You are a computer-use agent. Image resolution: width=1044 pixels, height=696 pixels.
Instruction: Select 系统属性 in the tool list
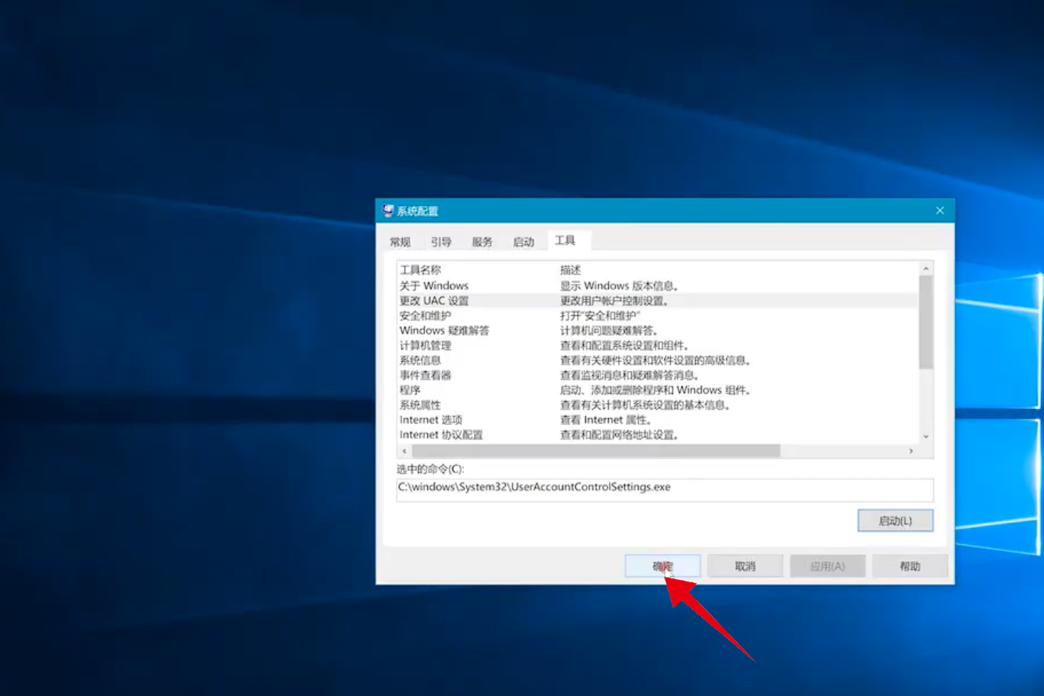click(x=657, y=404)
